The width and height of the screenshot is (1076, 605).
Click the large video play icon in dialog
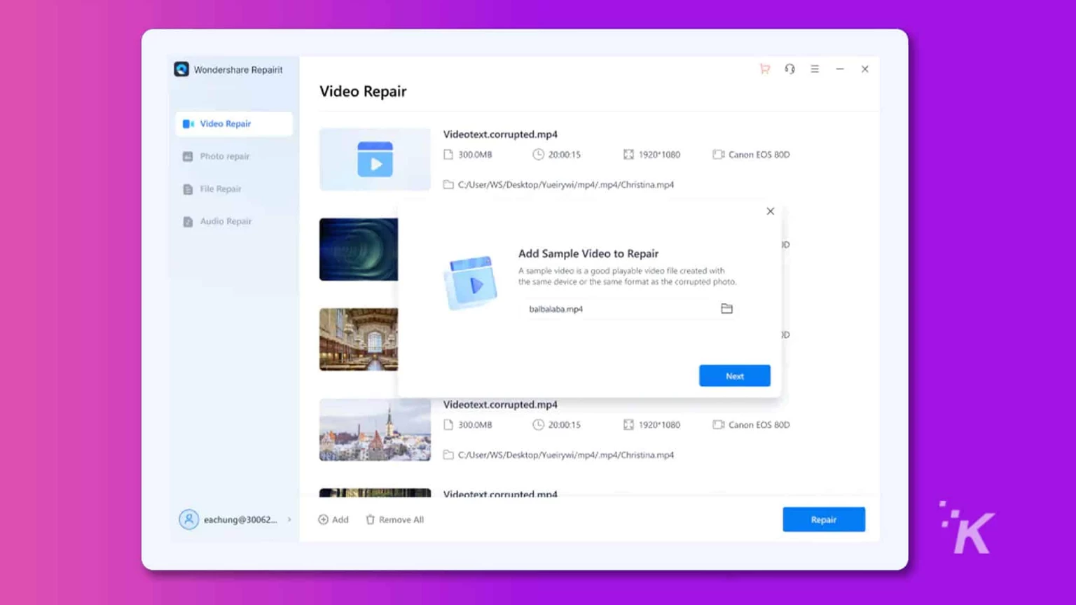coord(471,282)
